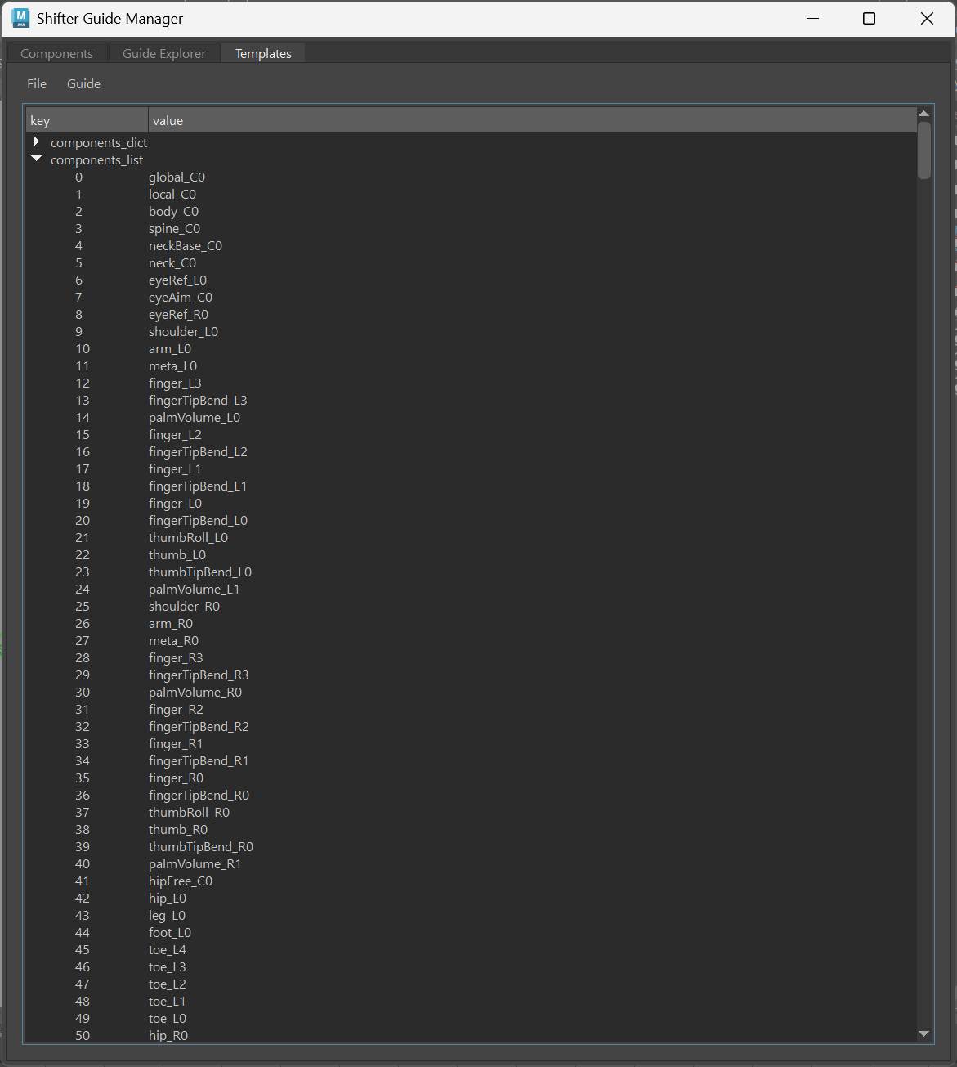Click palmVolume_L1 entry
This screenshot has height=1067, width=957.
pos(471,589)
